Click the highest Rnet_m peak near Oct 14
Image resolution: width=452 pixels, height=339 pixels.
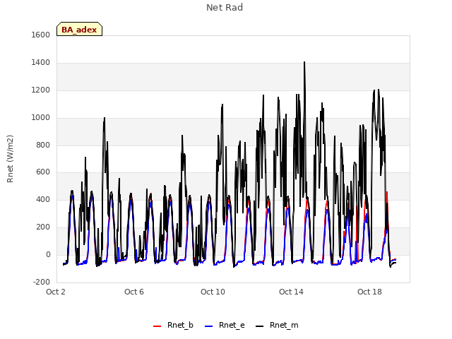coord(304,62)
